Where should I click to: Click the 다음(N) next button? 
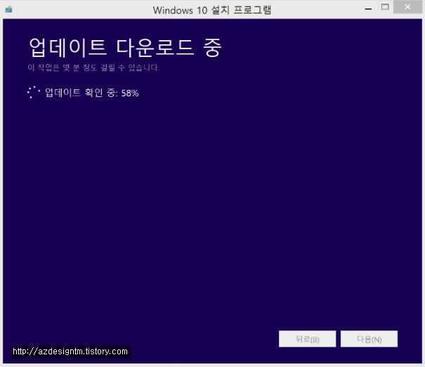click(x=369, y=339)
